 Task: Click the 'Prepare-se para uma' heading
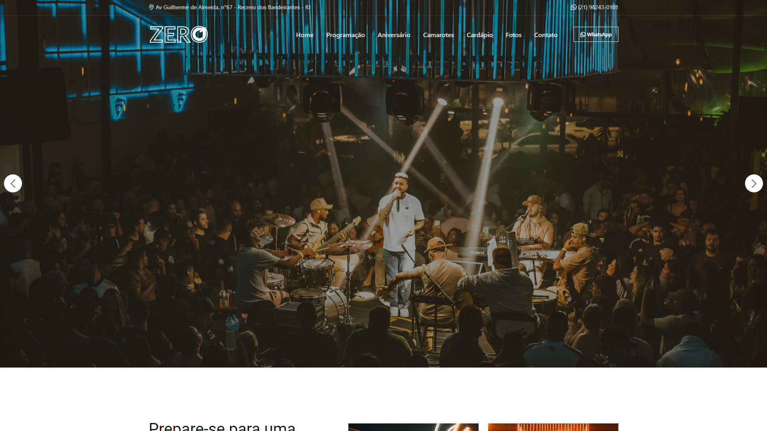tap(222, 426)
